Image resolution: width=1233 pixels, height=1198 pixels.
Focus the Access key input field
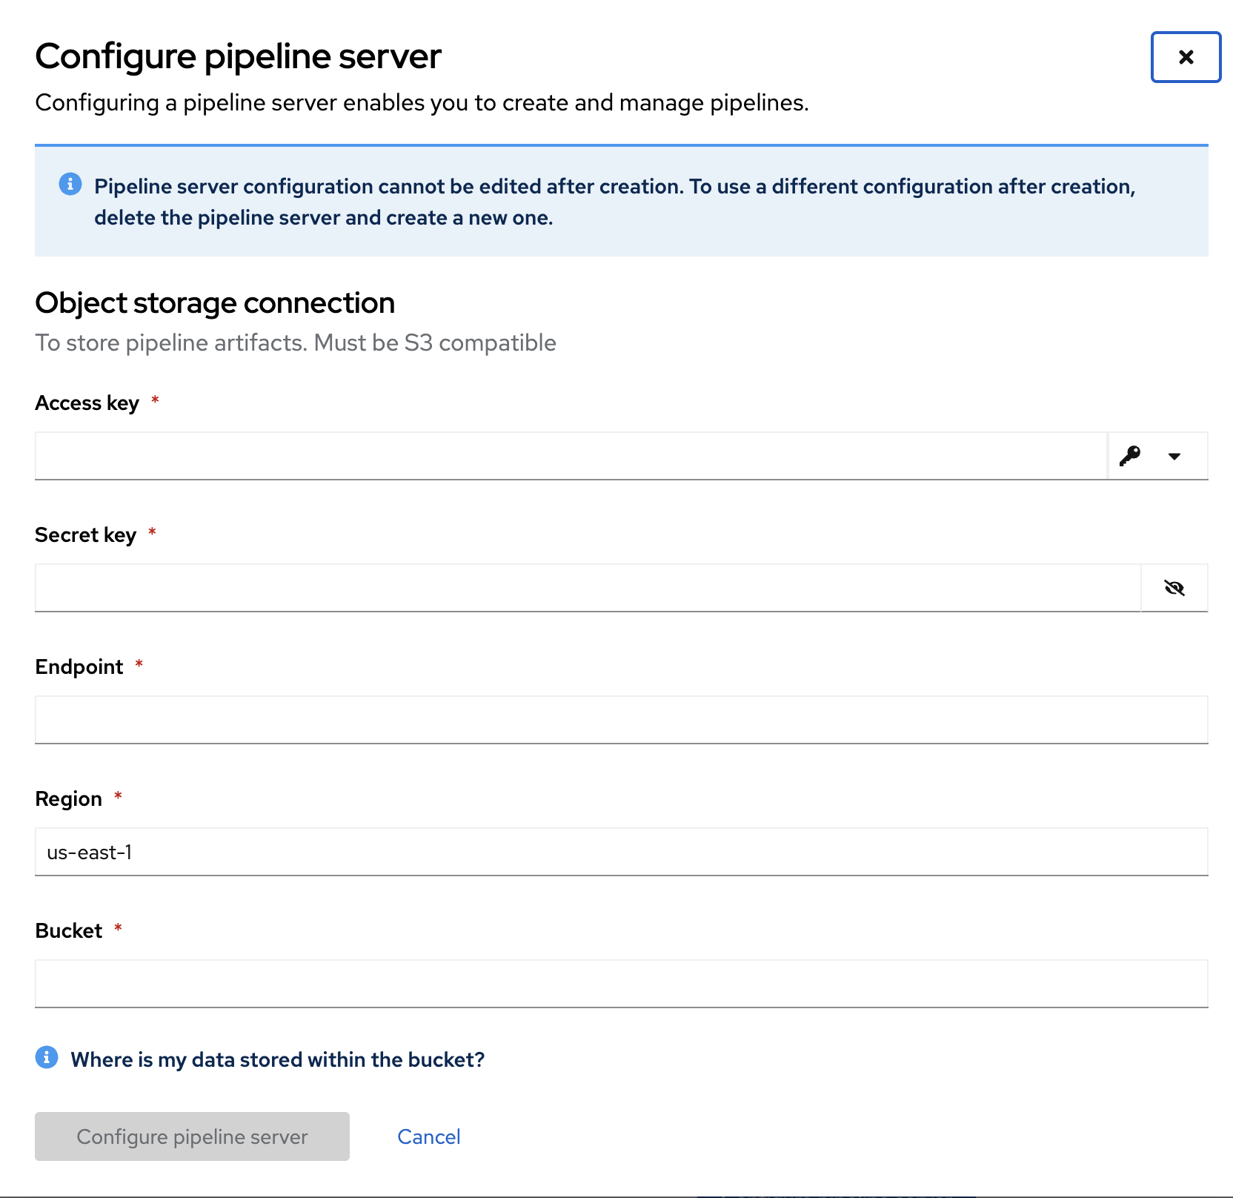[571, 456]
